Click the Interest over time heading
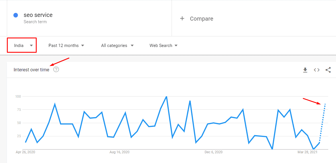Screen dimensions: 336x163 pyautogui.click(x=31, y=70)
